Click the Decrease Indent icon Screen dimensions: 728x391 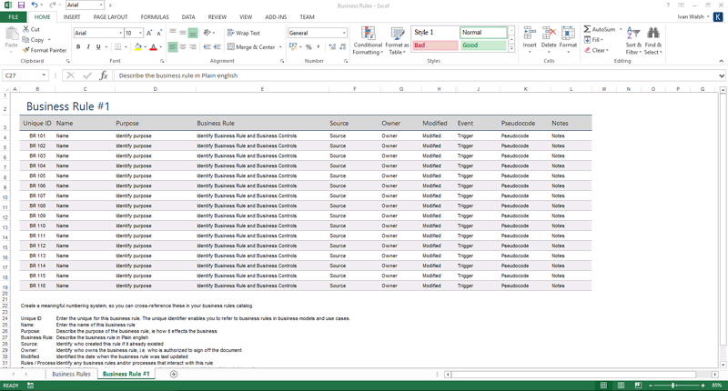207,47
